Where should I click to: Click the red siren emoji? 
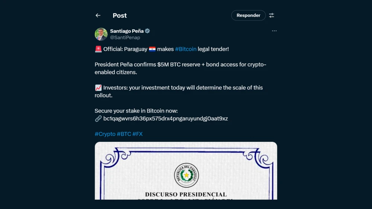98,49
